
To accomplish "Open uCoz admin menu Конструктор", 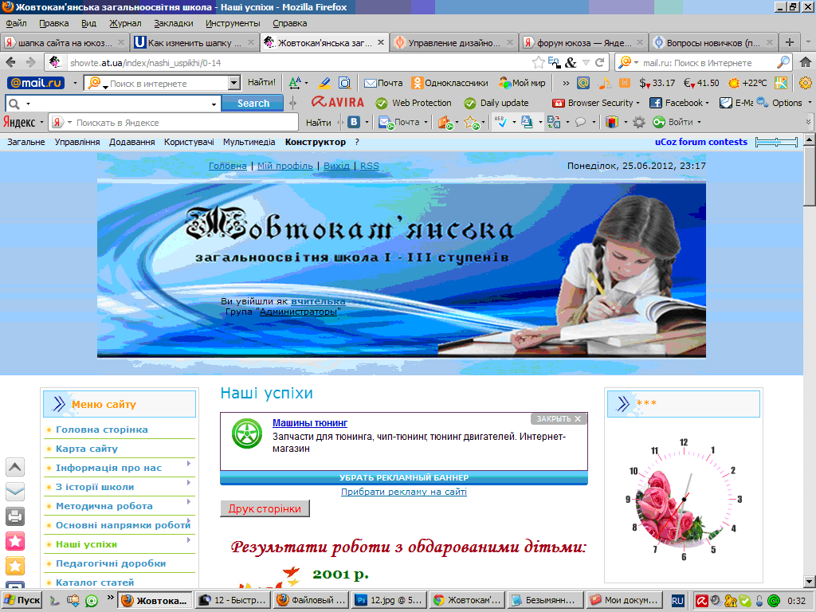I will 316,142.
